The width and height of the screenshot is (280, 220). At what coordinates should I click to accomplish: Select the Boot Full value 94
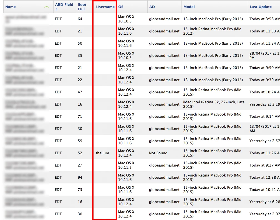pos(80,177)
